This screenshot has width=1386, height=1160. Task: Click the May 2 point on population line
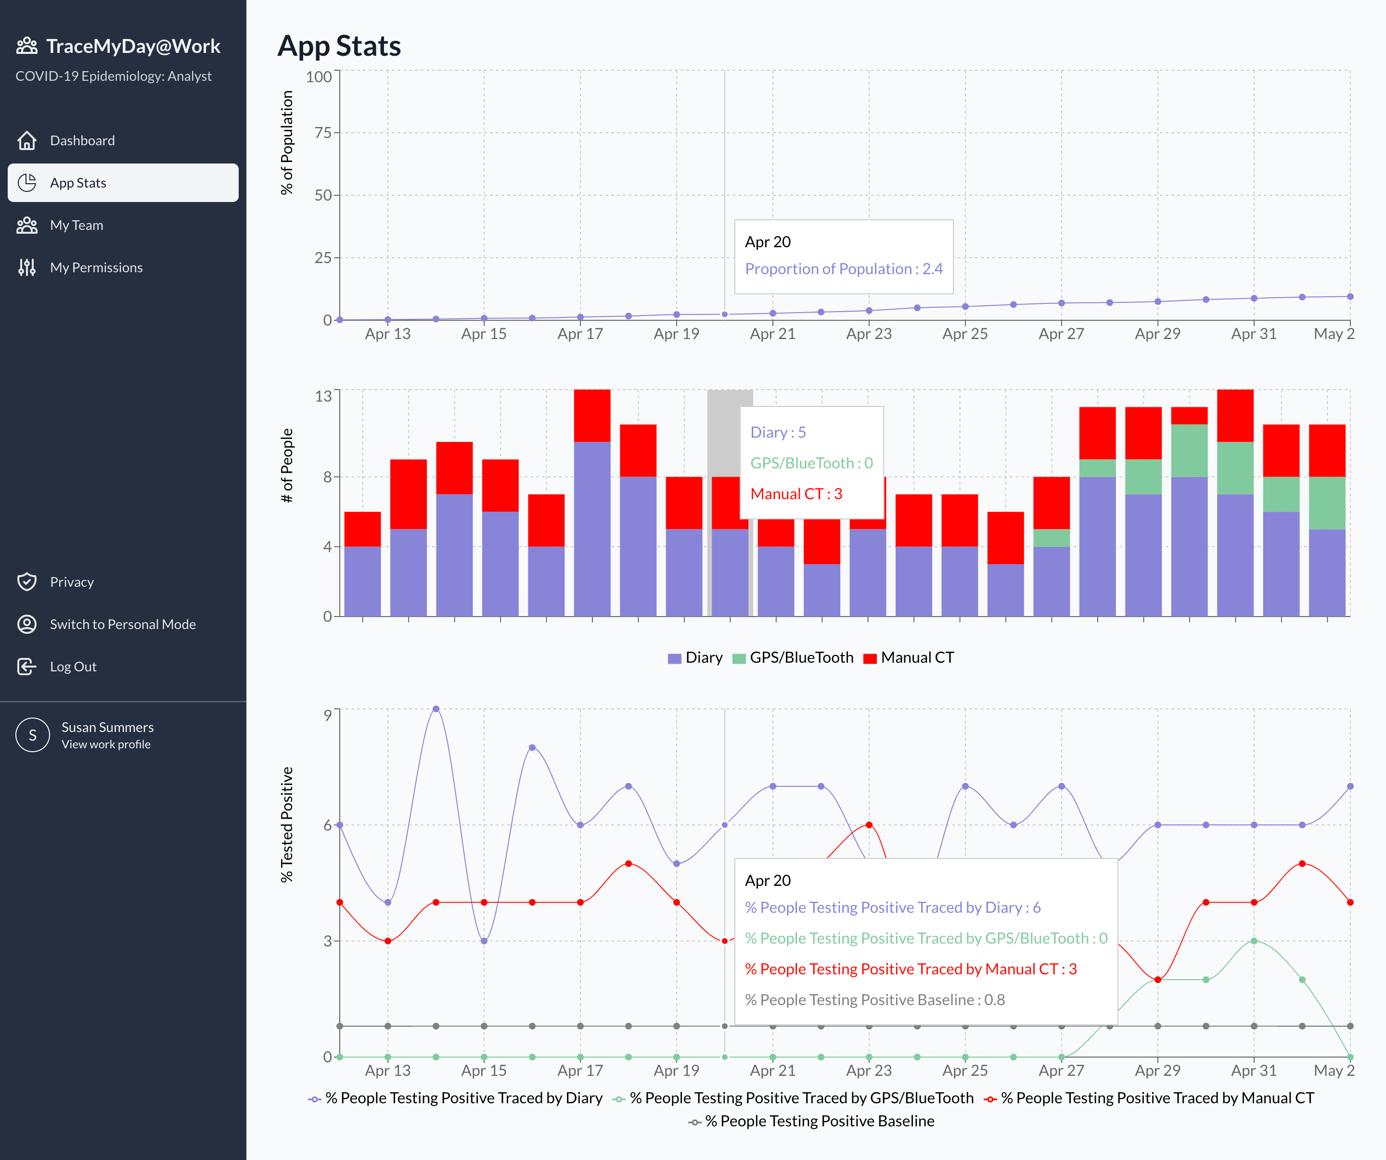coord(1350,297)
